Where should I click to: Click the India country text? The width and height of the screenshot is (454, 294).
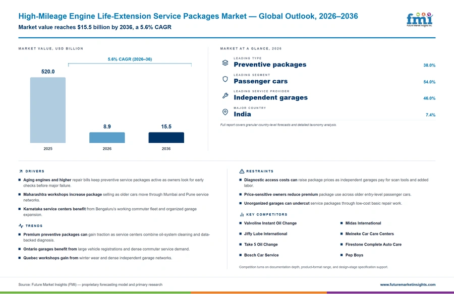coord(242,114)
